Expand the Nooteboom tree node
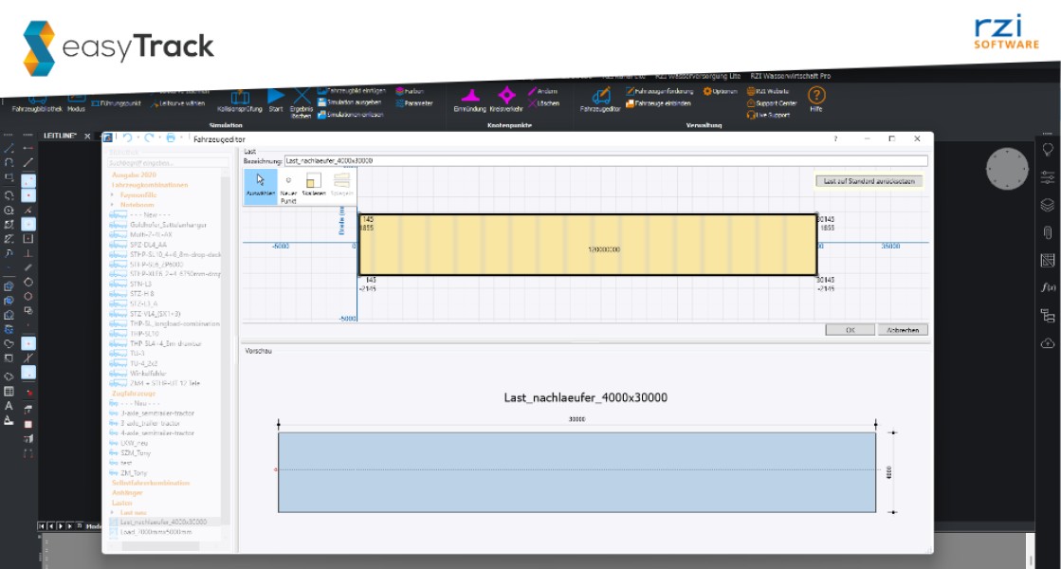The width and height of the screenshot is (1061, 569). pyautogui.click(x=113, y=204)
